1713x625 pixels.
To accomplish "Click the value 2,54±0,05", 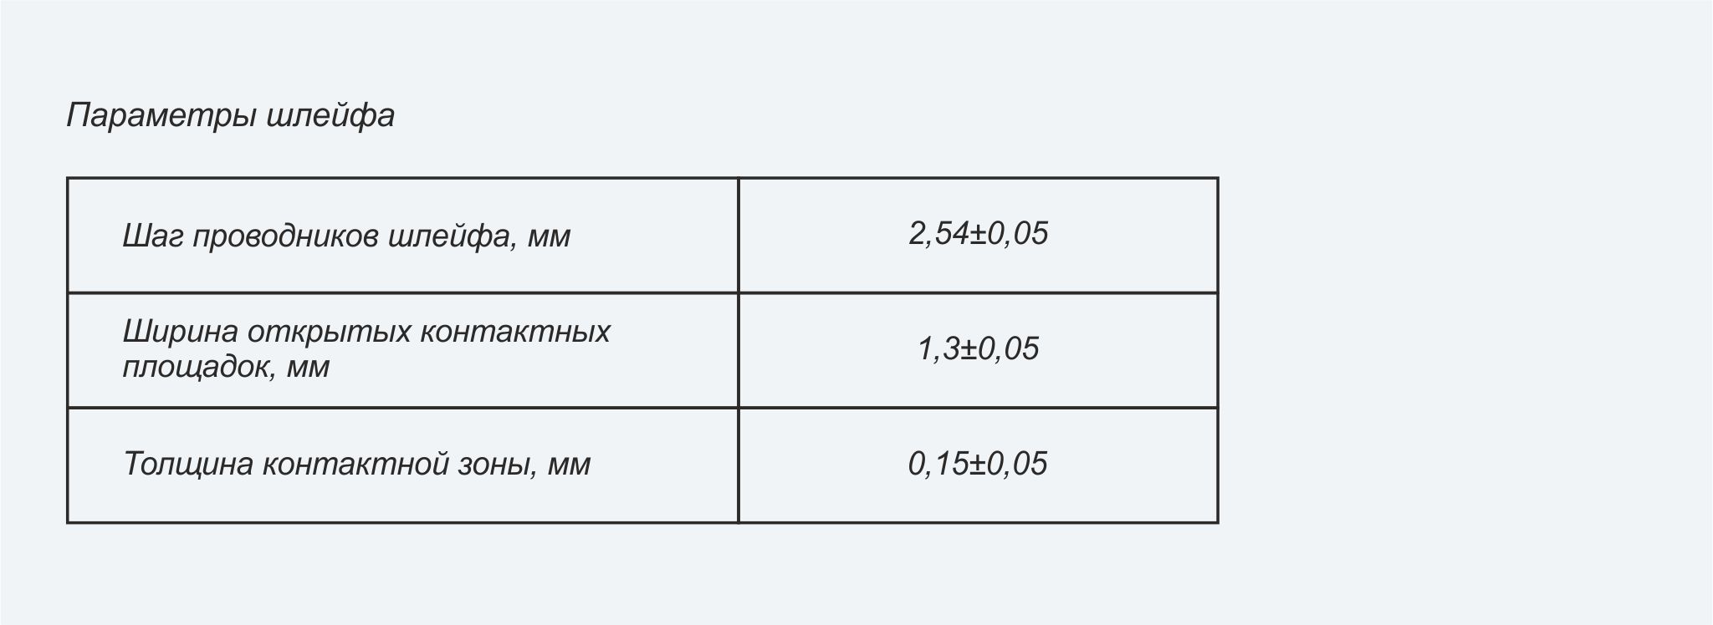I will 978,233.
